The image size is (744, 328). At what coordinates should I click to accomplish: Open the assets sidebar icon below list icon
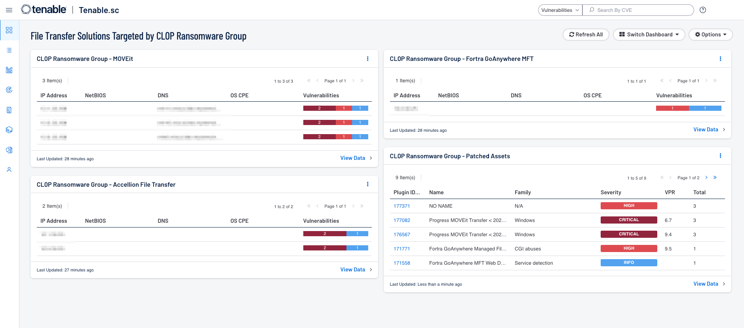(x=9, y=70)
